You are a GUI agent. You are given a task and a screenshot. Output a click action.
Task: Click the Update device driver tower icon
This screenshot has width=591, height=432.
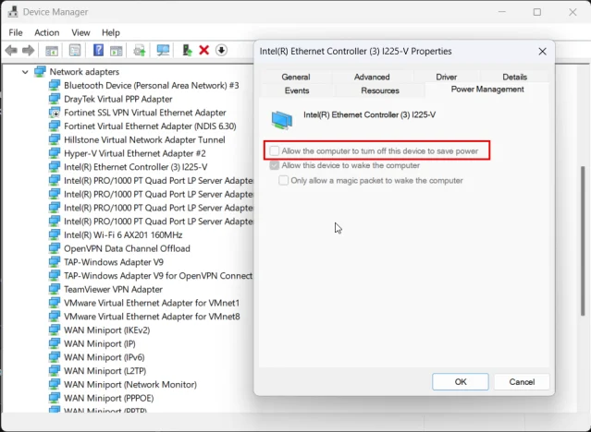pos(187,50)
